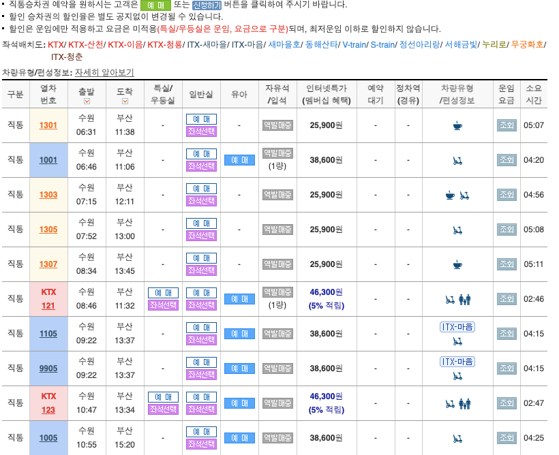
Task: Click 조회 fare button for train 1001
Action: click(x=507, y=160)
